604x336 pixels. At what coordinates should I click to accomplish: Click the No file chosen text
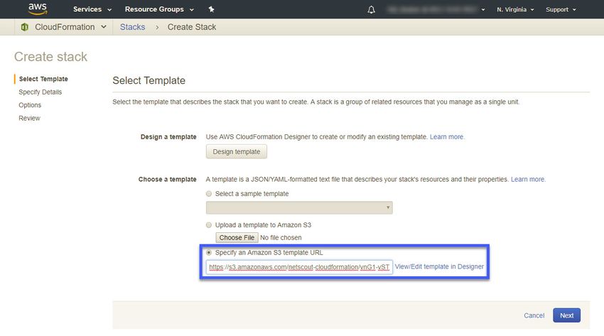pos(281,237)
